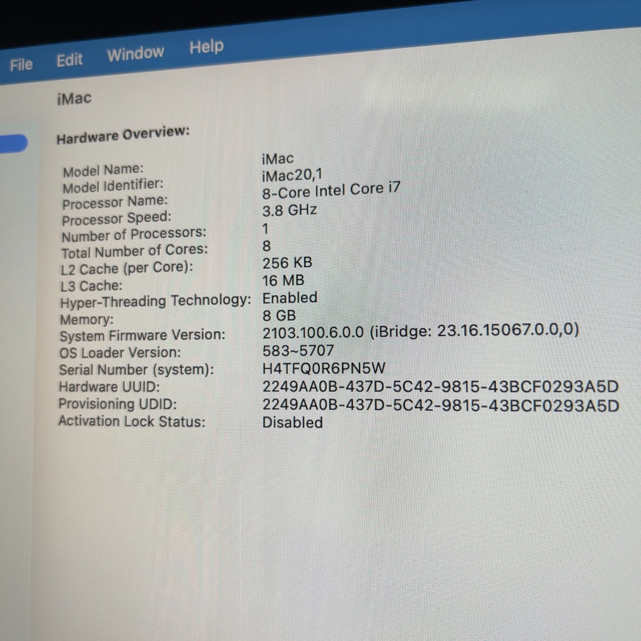Select the 8 GB memory value
Viewport: 641px width, 641px height.
(x=279, y=315)
